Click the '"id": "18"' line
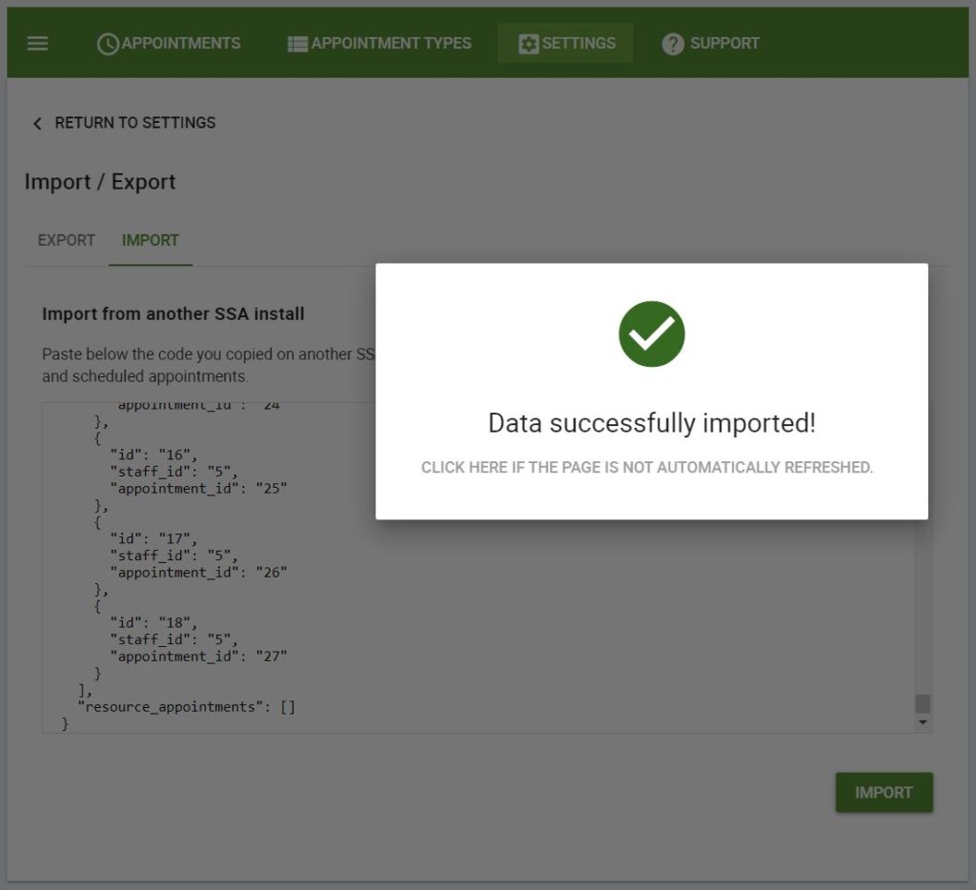This screenshot has height=890, width=976. pos(153,623)
